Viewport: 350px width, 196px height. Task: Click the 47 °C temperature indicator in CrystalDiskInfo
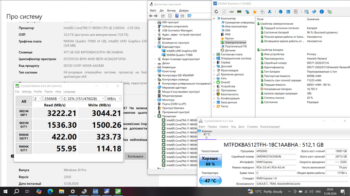(x=210, y=181)
